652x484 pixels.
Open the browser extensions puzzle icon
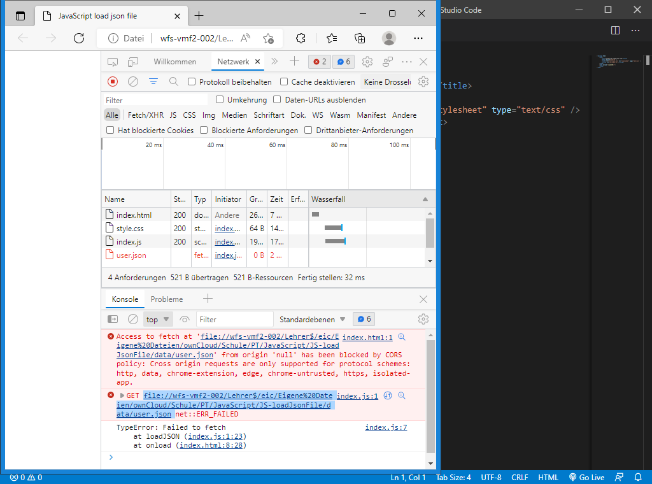(x=301, y=38)
